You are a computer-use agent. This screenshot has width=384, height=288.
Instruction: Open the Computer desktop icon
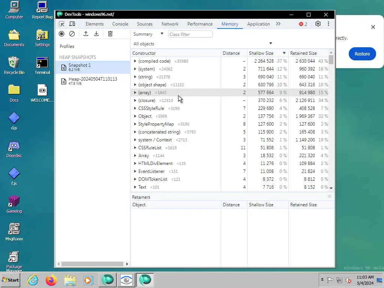point(14,10)
